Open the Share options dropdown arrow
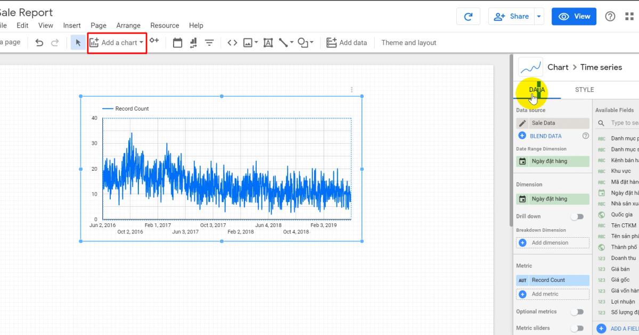 (x=539, y=16)
